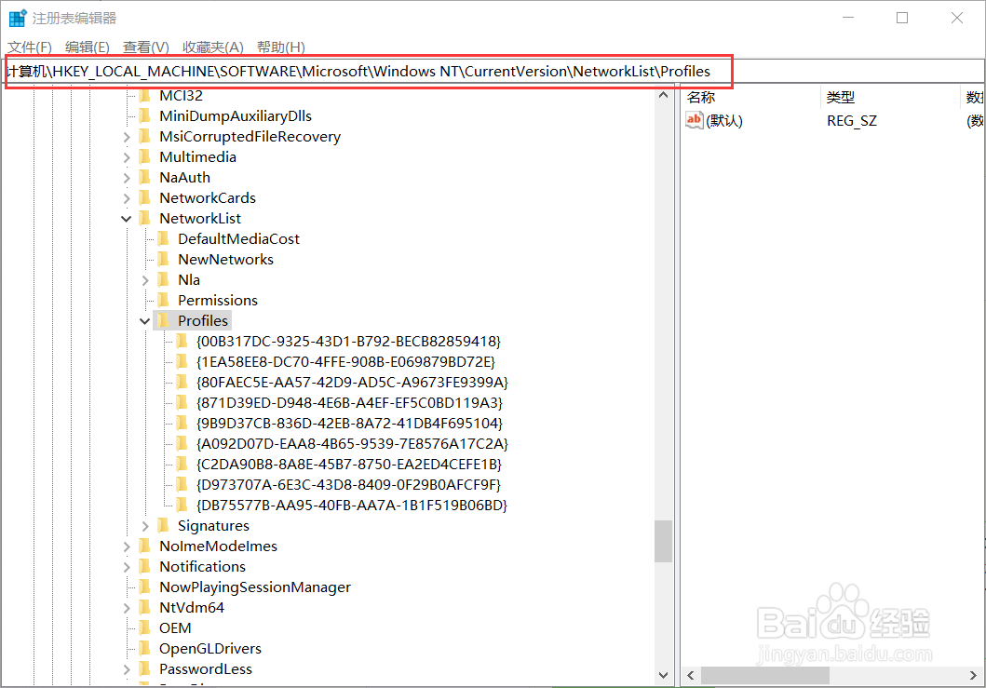Click the Permissions folder icon

[x=164, y=300]
